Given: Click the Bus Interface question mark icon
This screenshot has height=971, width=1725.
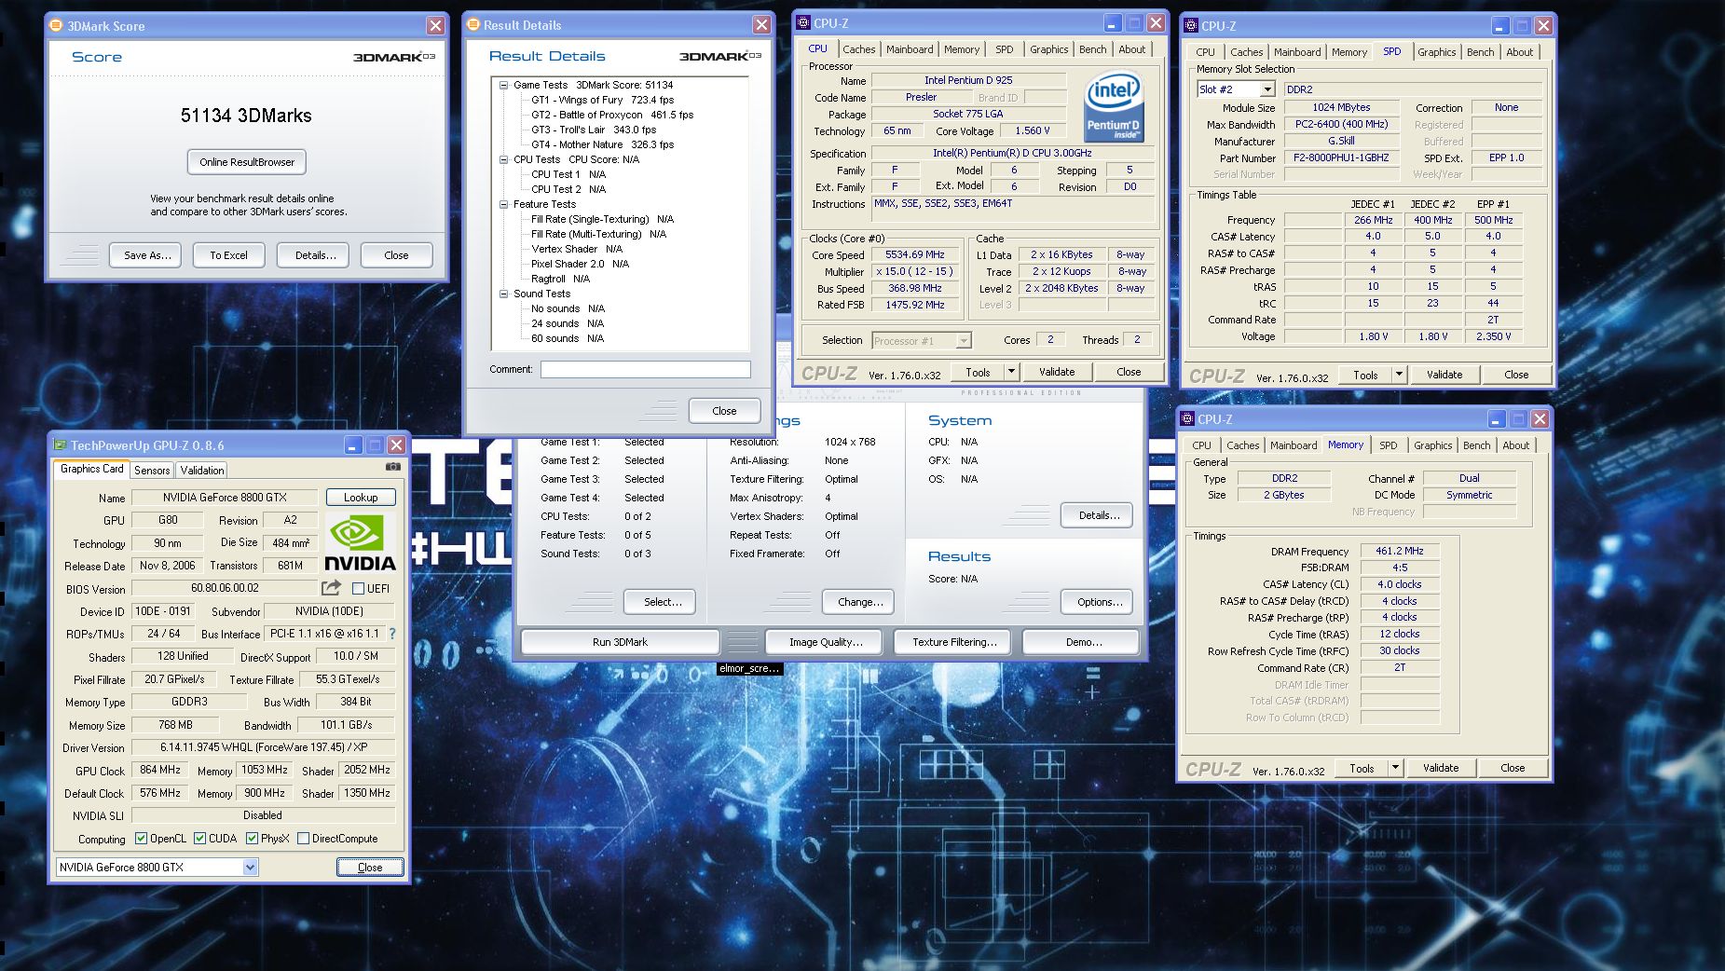Looking at the screenshot, I should click(392, 634).
